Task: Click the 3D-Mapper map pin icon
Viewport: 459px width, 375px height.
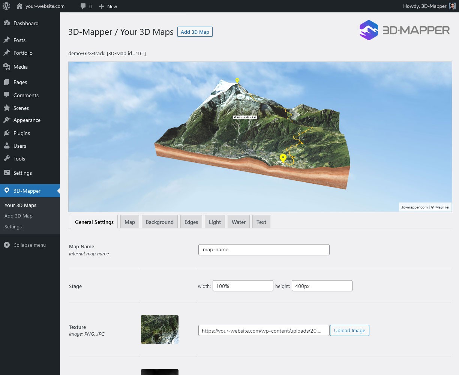Action: 7,190
